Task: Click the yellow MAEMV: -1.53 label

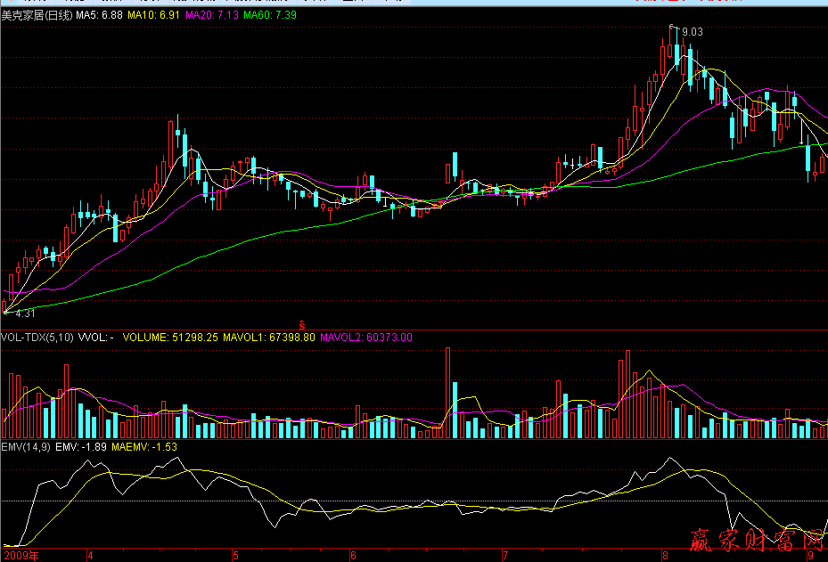Action: [143, 446]
